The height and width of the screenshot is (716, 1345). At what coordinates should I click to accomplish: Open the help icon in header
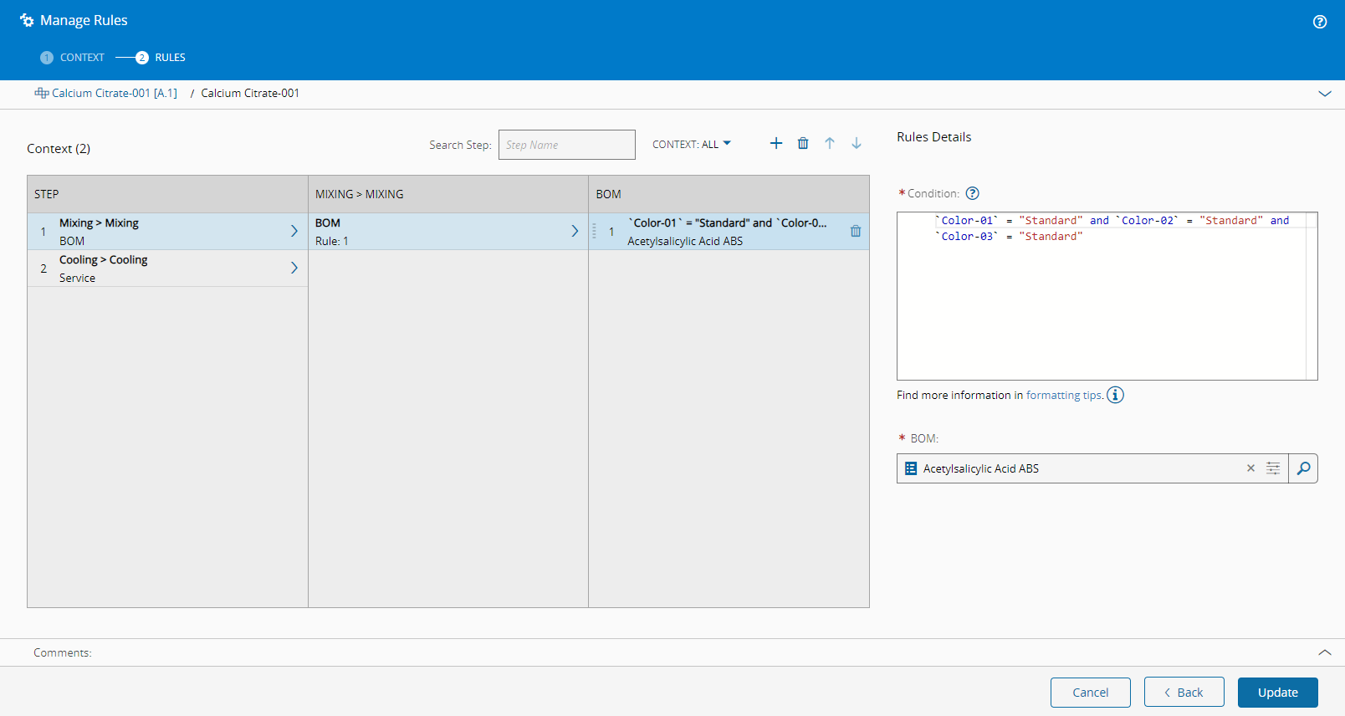coord(1320,22)
